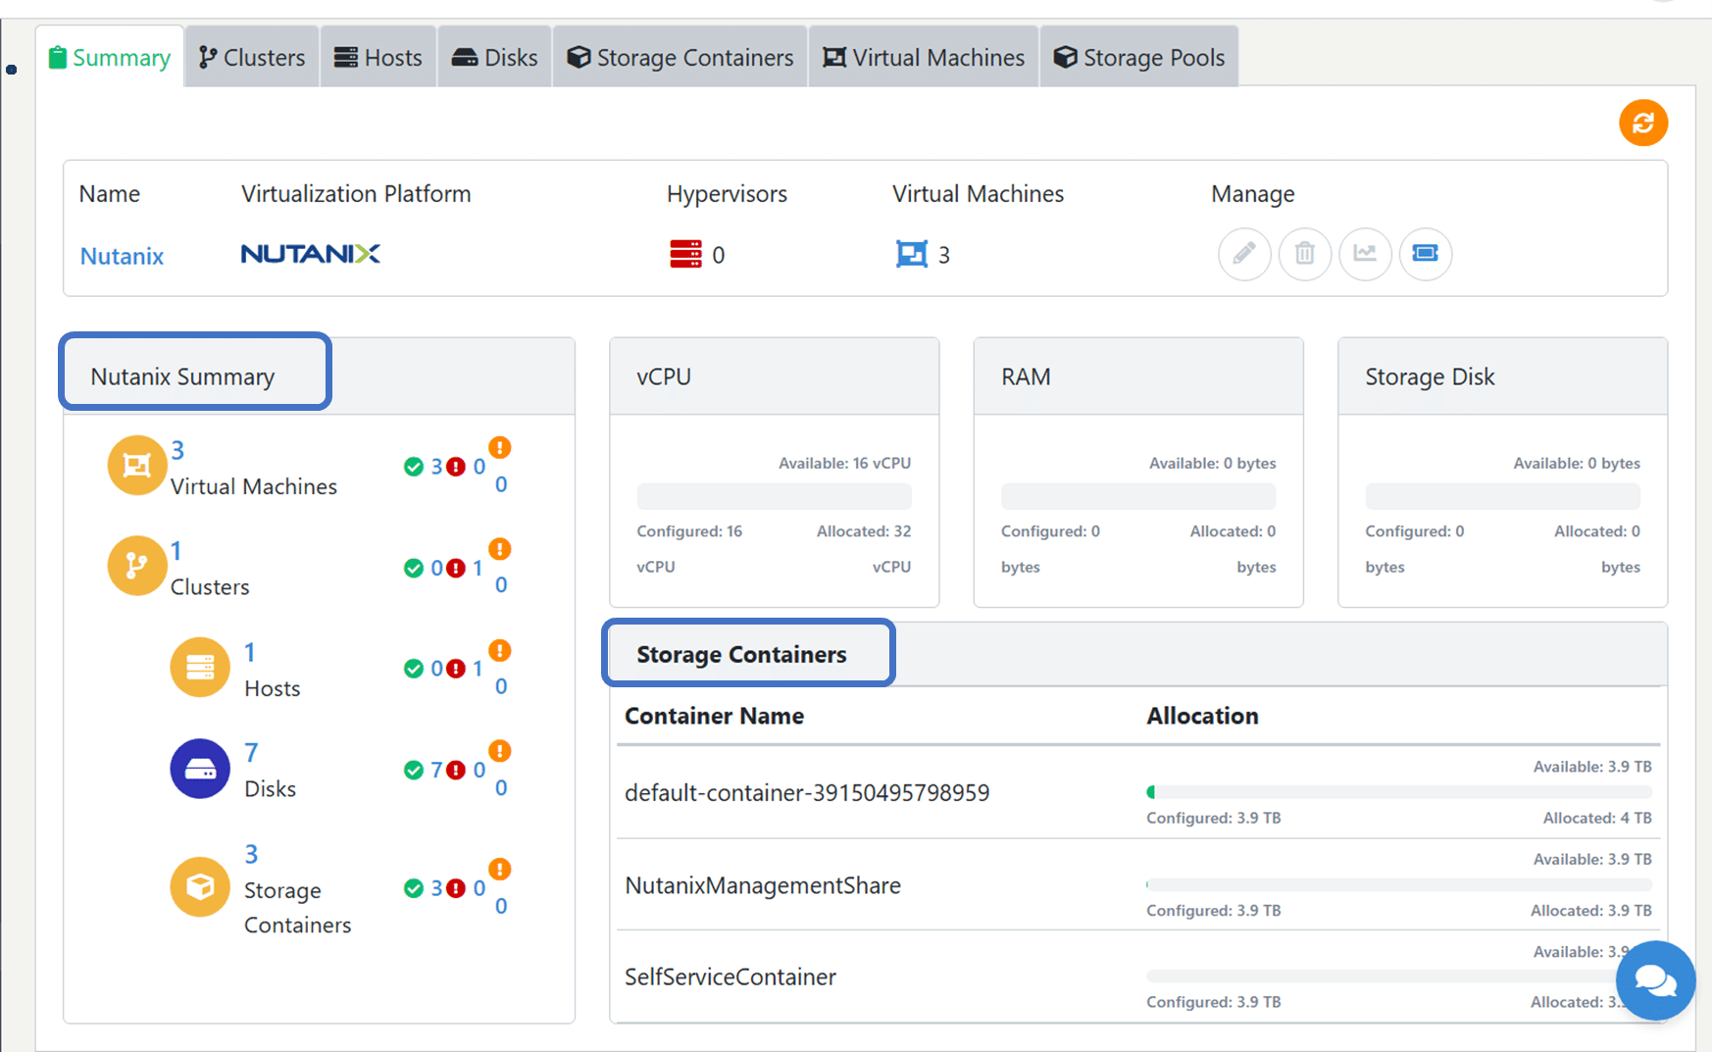Click the orange Virtual Machines summary icon
This screenshot has height=1052, width=1712.
click(x=136, y=466)
